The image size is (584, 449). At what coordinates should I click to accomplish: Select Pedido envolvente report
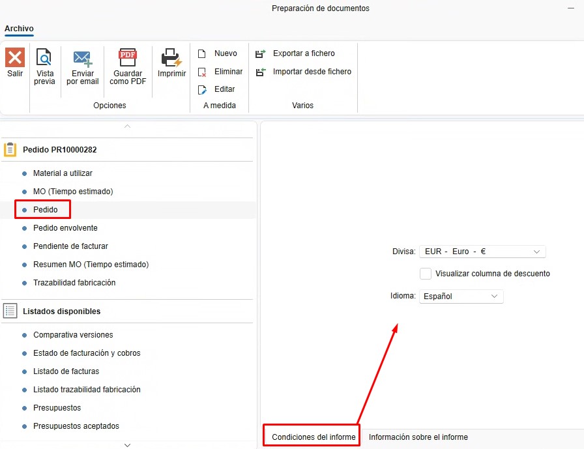pos(65,228)
